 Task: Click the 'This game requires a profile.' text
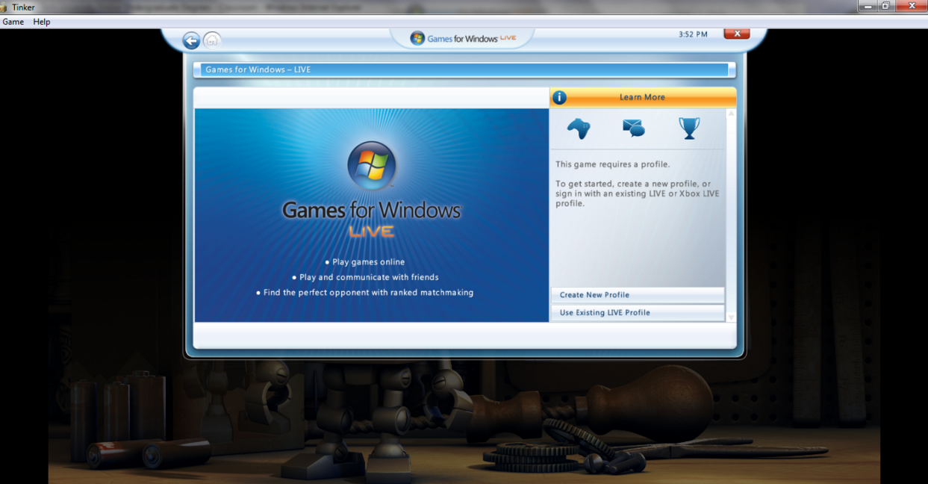(613, 164)
